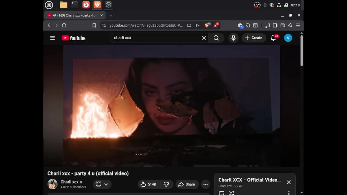Open the sound volume tray icon
The height and width of the screenshot is (195, 347).
pyautogui.click(x=286, y=5)
